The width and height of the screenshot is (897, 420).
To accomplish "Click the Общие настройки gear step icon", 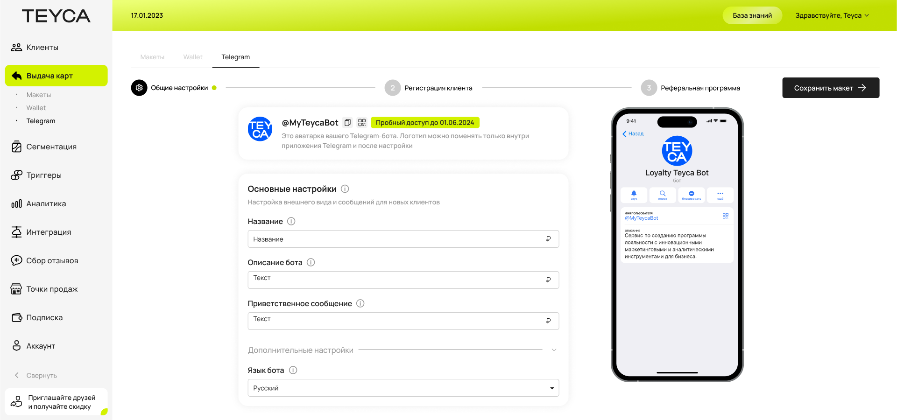I will click(139, 88).
